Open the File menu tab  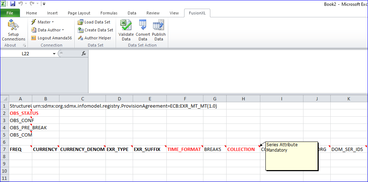pos(10,13)
